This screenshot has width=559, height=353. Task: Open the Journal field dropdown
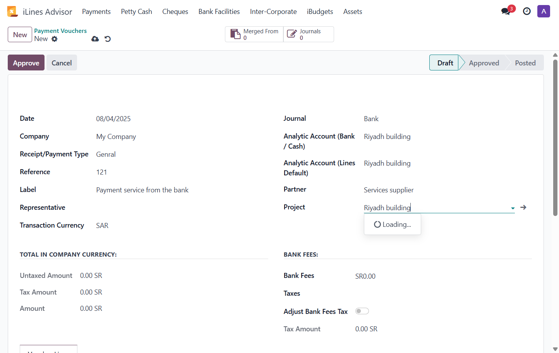point(439,119)
